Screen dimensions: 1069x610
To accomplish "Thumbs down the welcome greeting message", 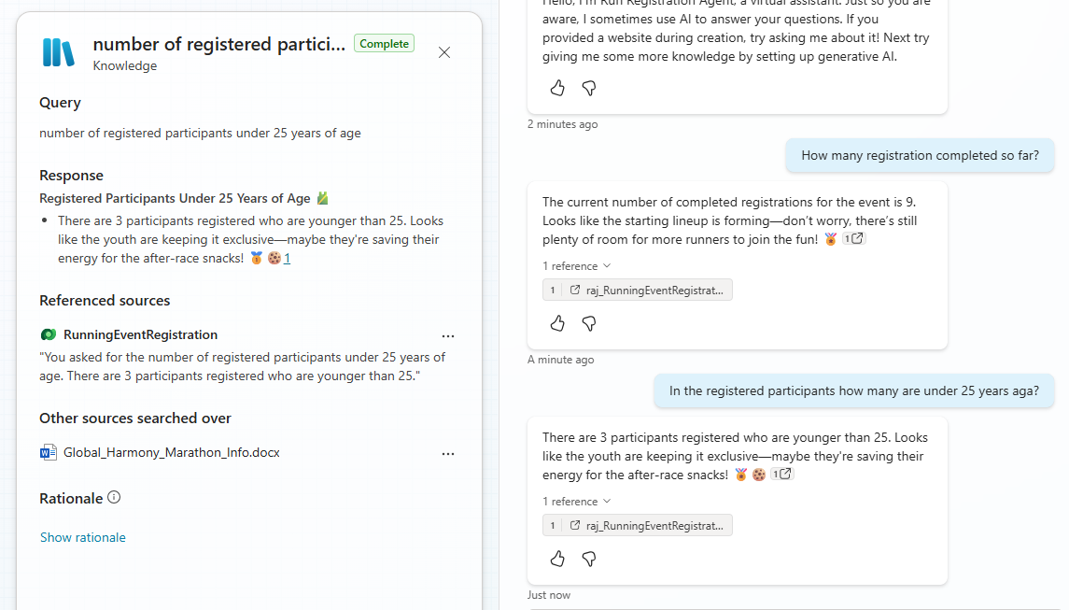I will (589, 88).
